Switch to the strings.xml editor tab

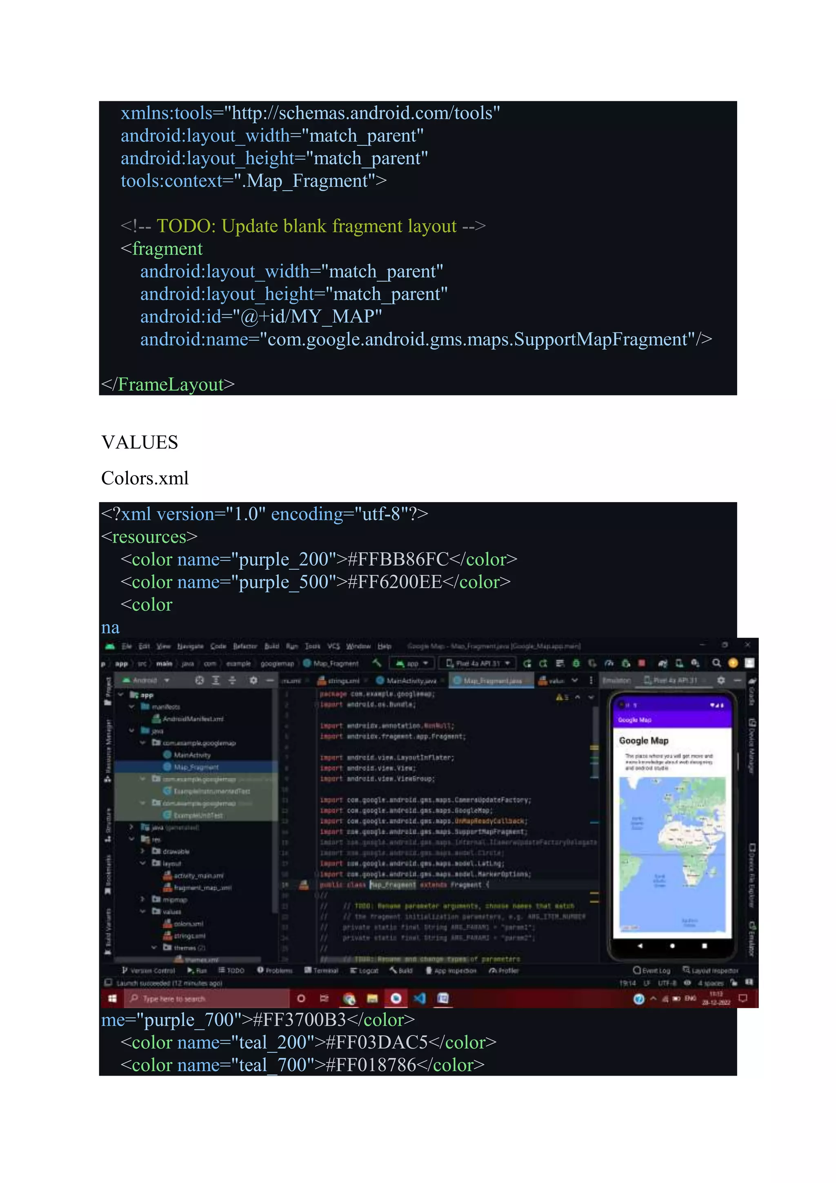pos(339,681)
